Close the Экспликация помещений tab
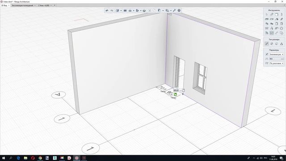286x161 pixels. coord(35,5)
